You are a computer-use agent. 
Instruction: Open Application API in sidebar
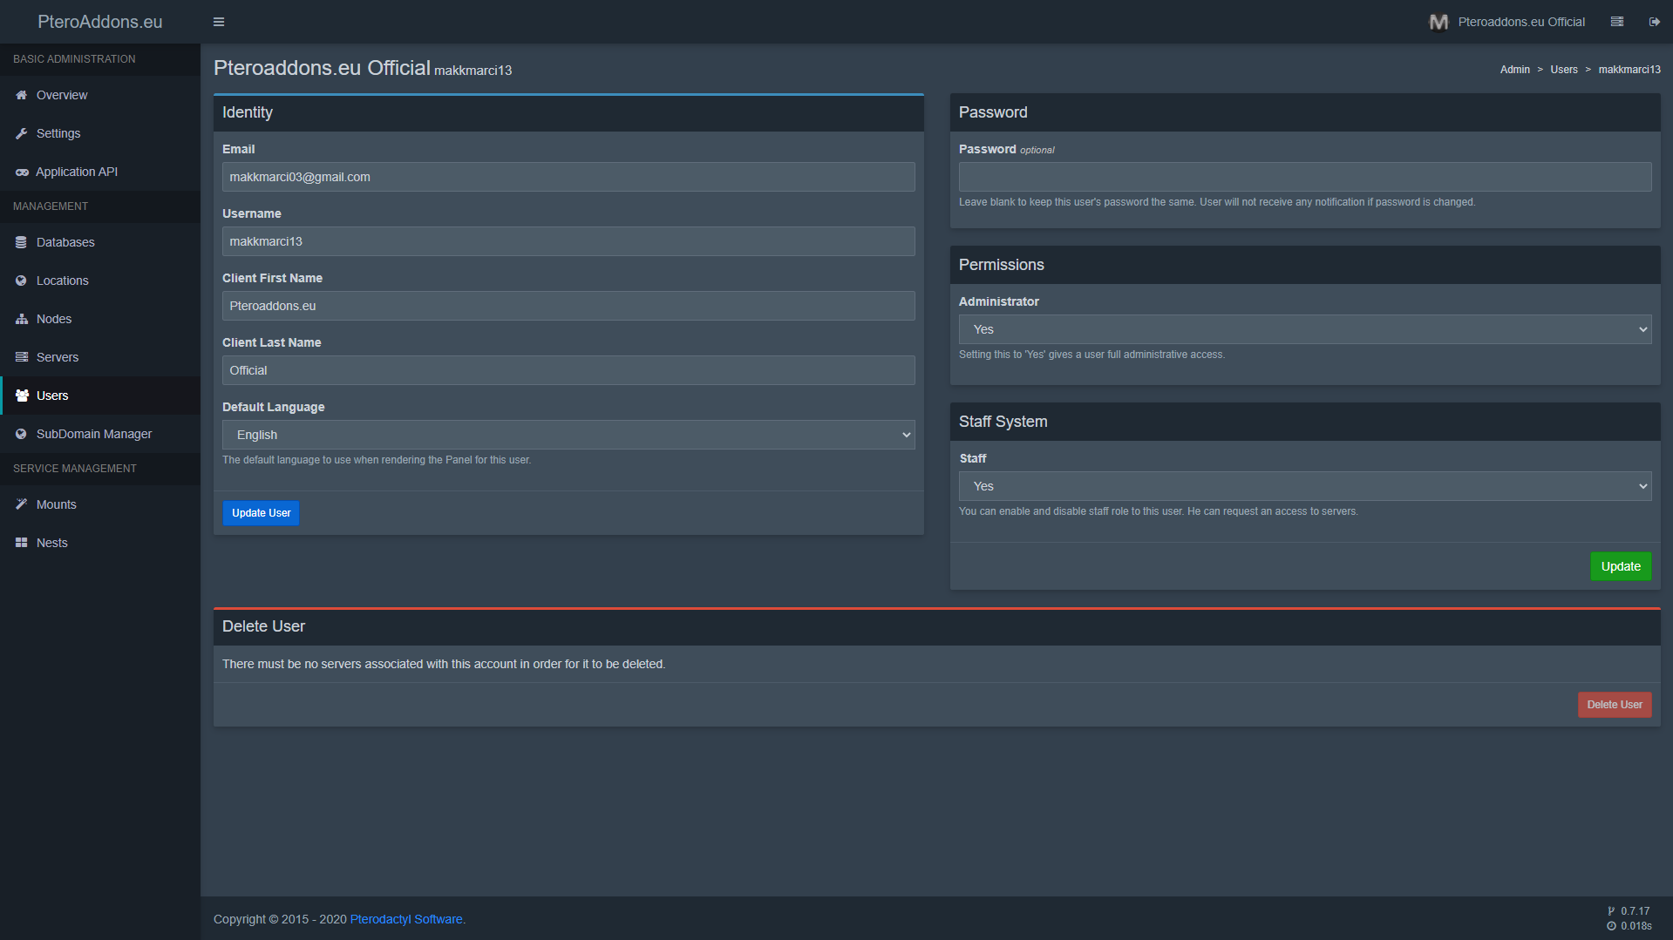(x=77, y=172)
